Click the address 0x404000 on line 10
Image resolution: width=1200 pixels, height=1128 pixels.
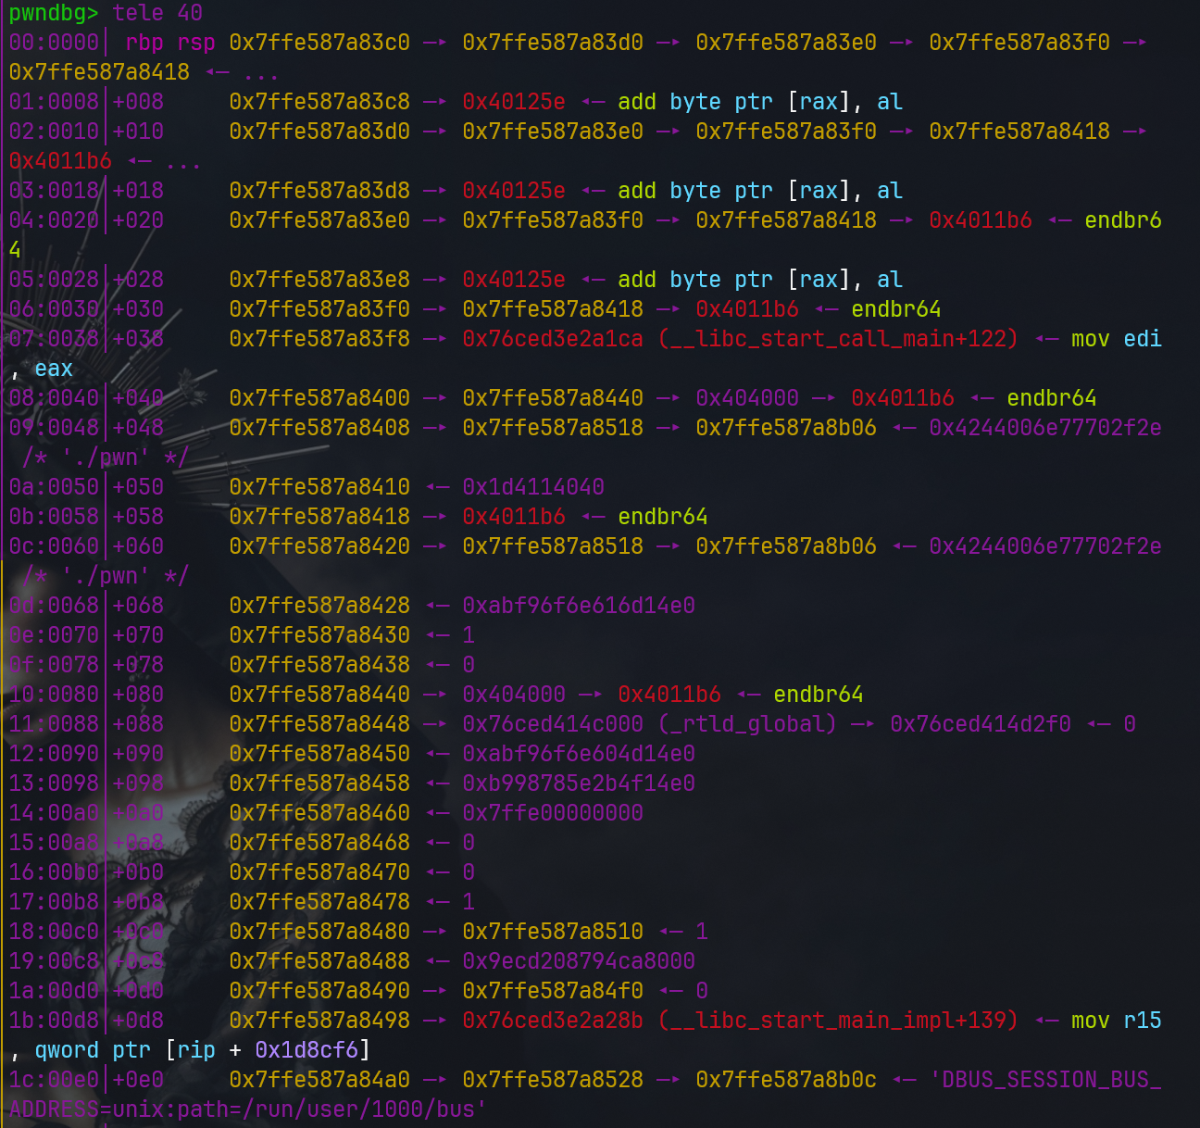click(x=514, y=694)
